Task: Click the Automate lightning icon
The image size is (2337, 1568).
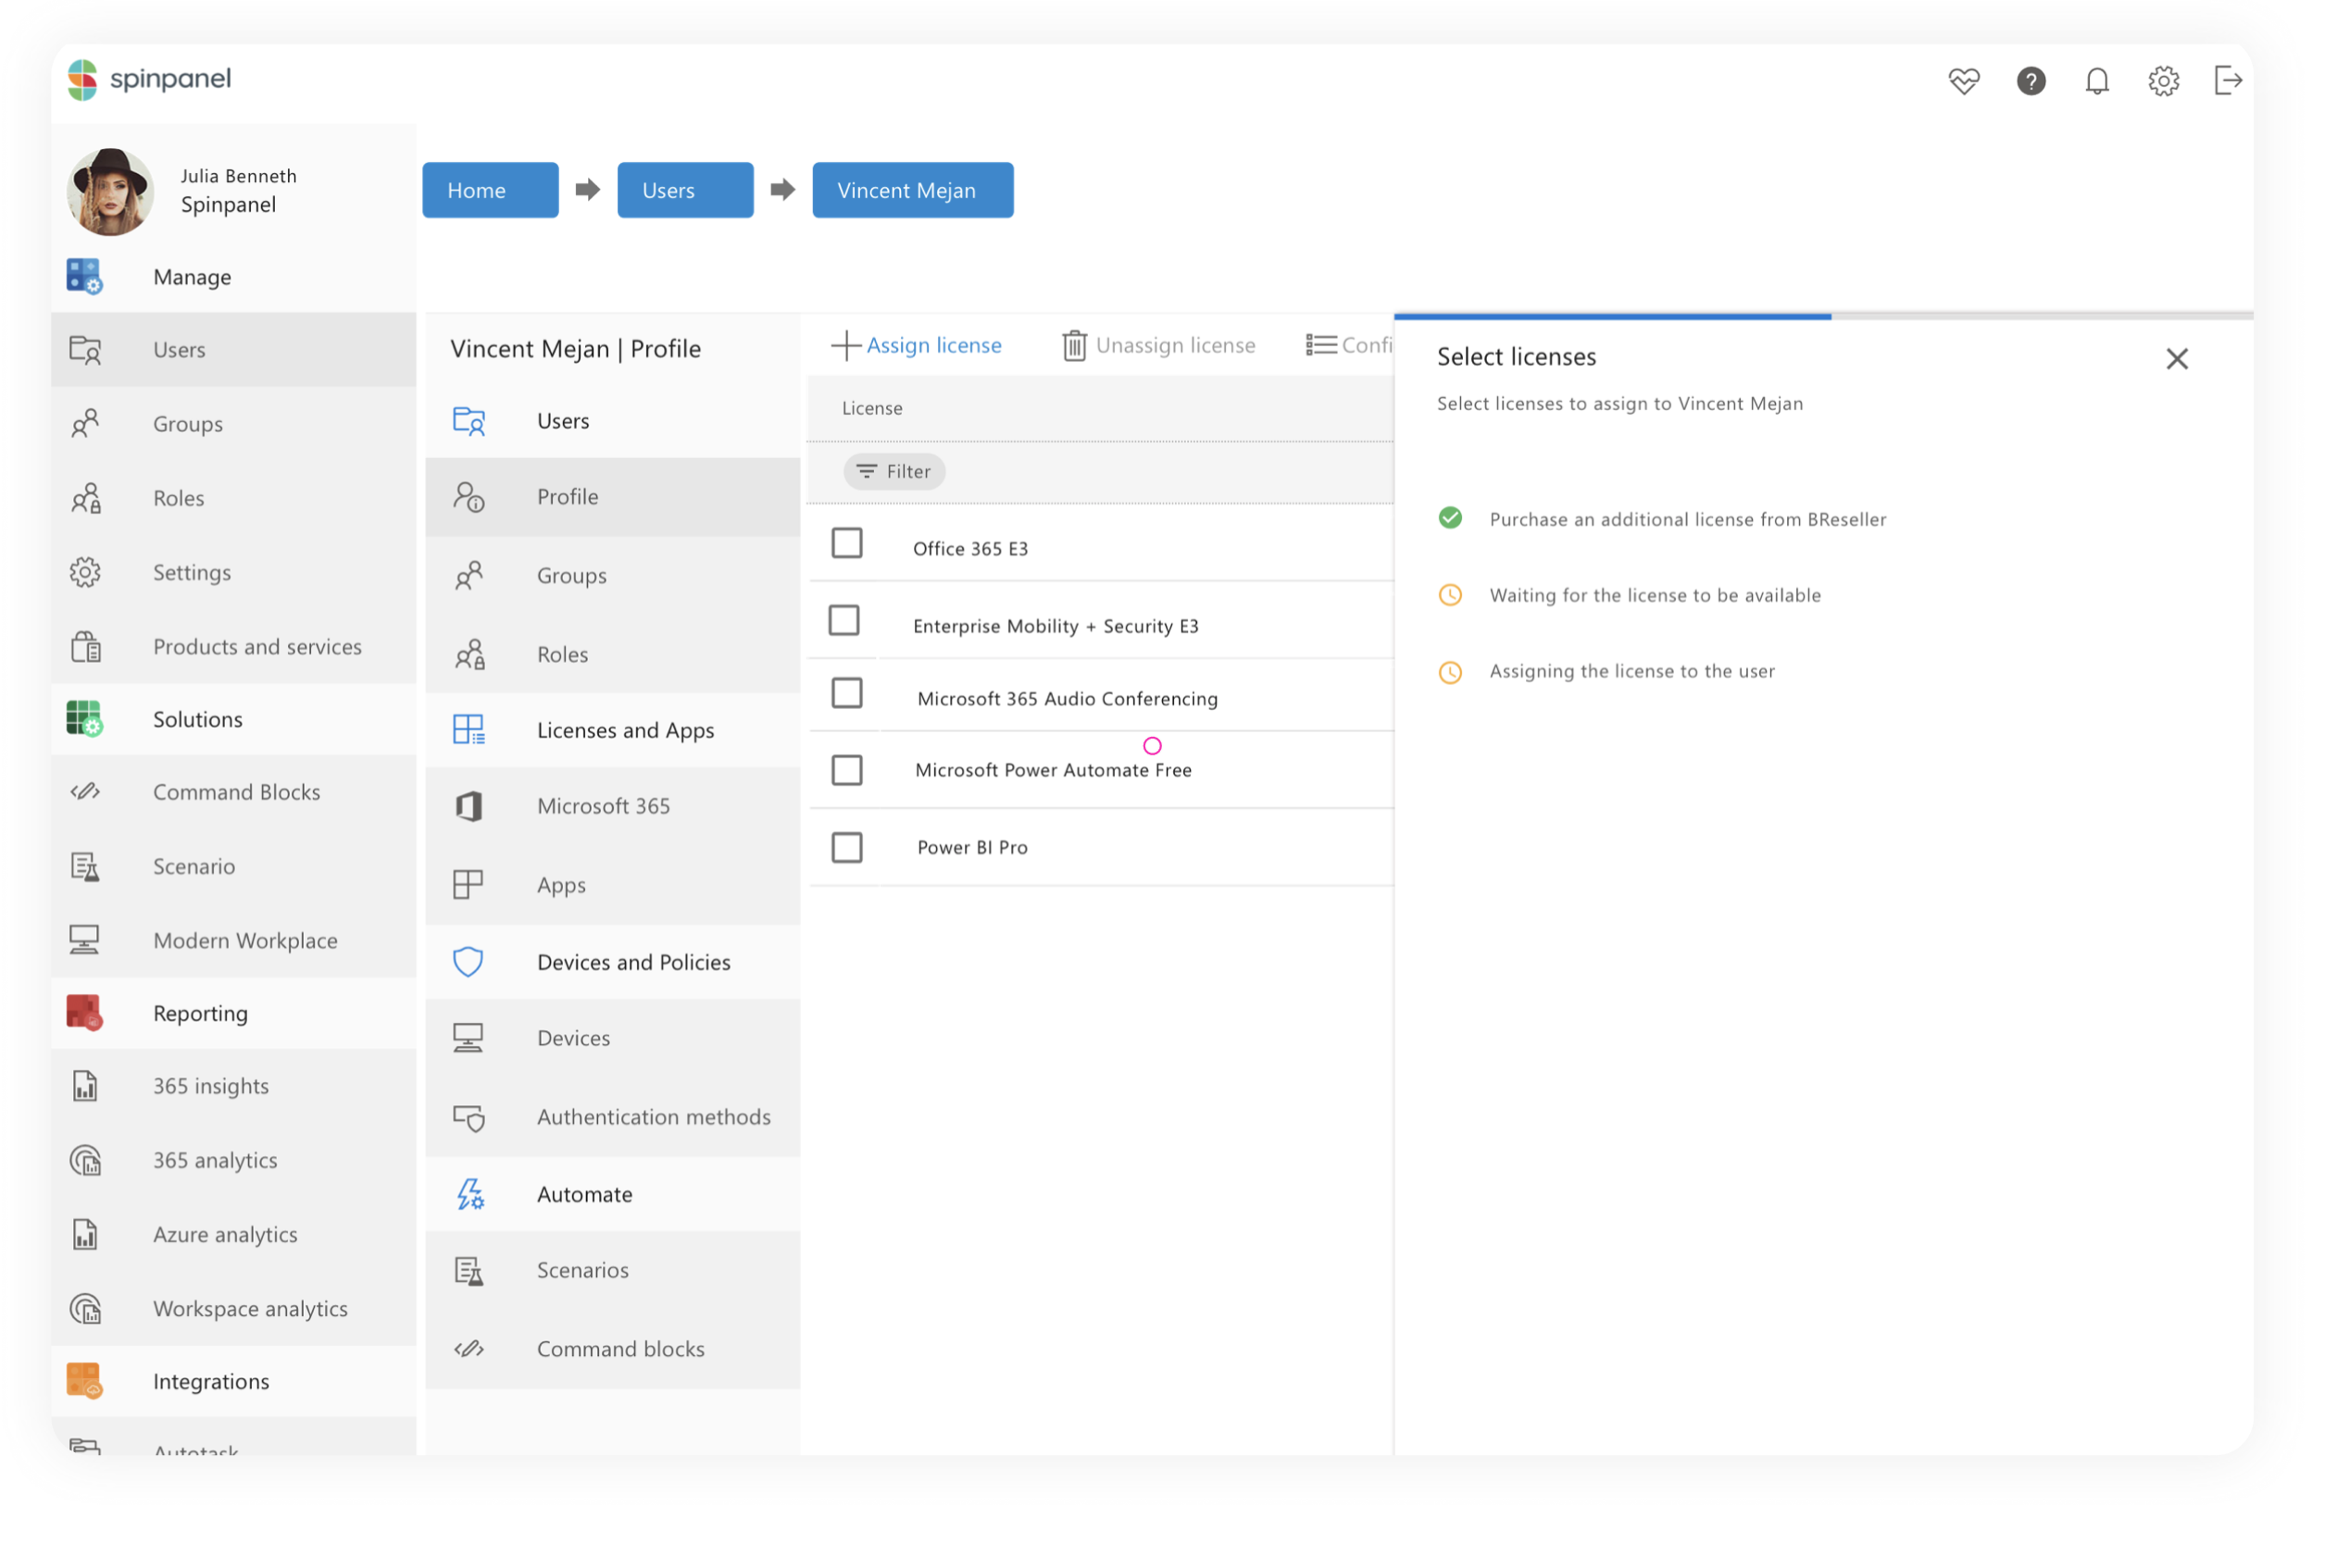Action: 469,1193
